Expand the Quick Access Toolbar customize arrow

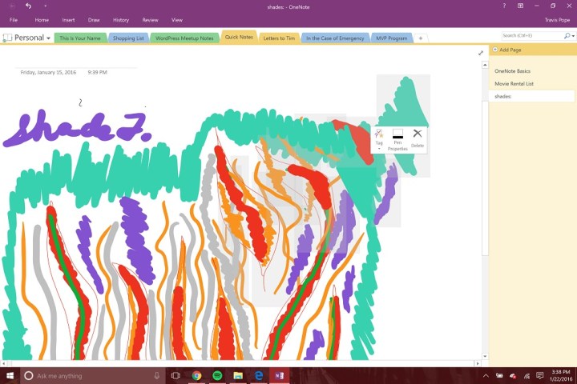pyautogui.click(x=45, y=6)
